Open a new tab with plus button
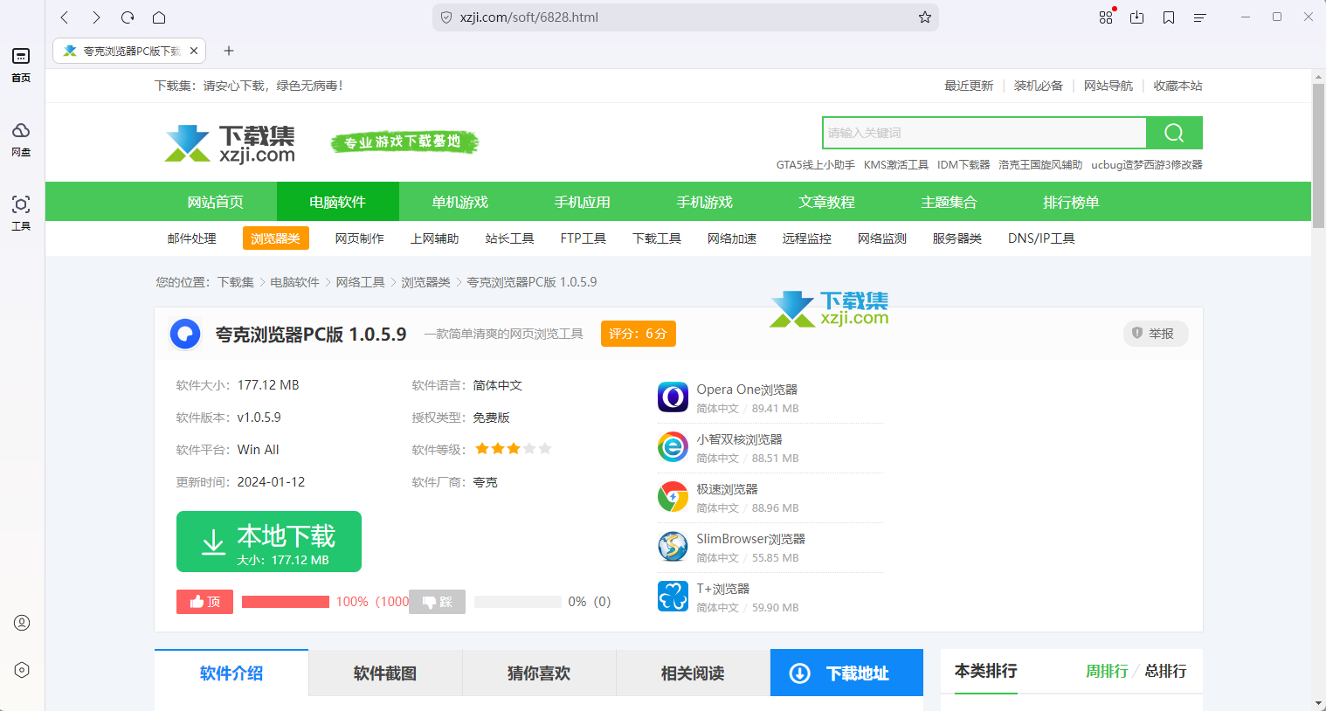1326x711 pixels. click(x=229, y=51)
